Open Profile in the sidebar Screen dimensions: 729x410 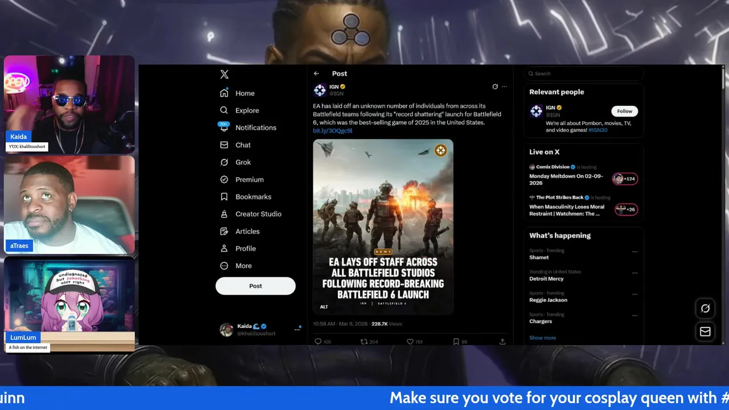pyautogui.click(x=237, y=248)
